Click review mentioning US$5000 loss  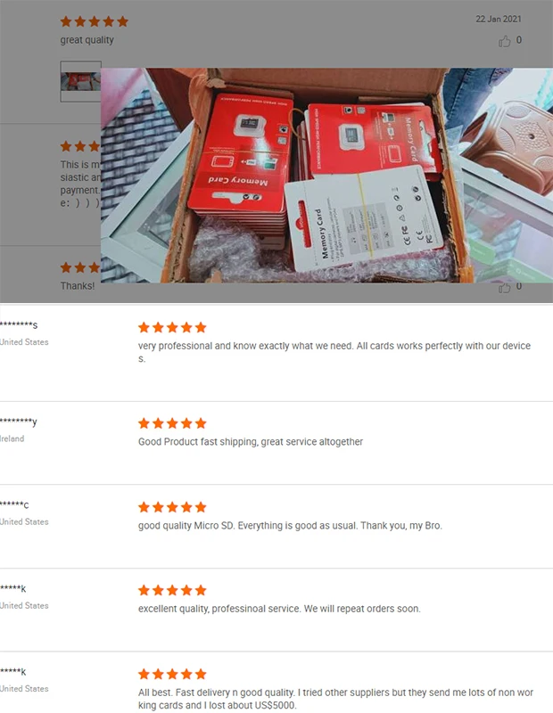[x=335, y=699]
